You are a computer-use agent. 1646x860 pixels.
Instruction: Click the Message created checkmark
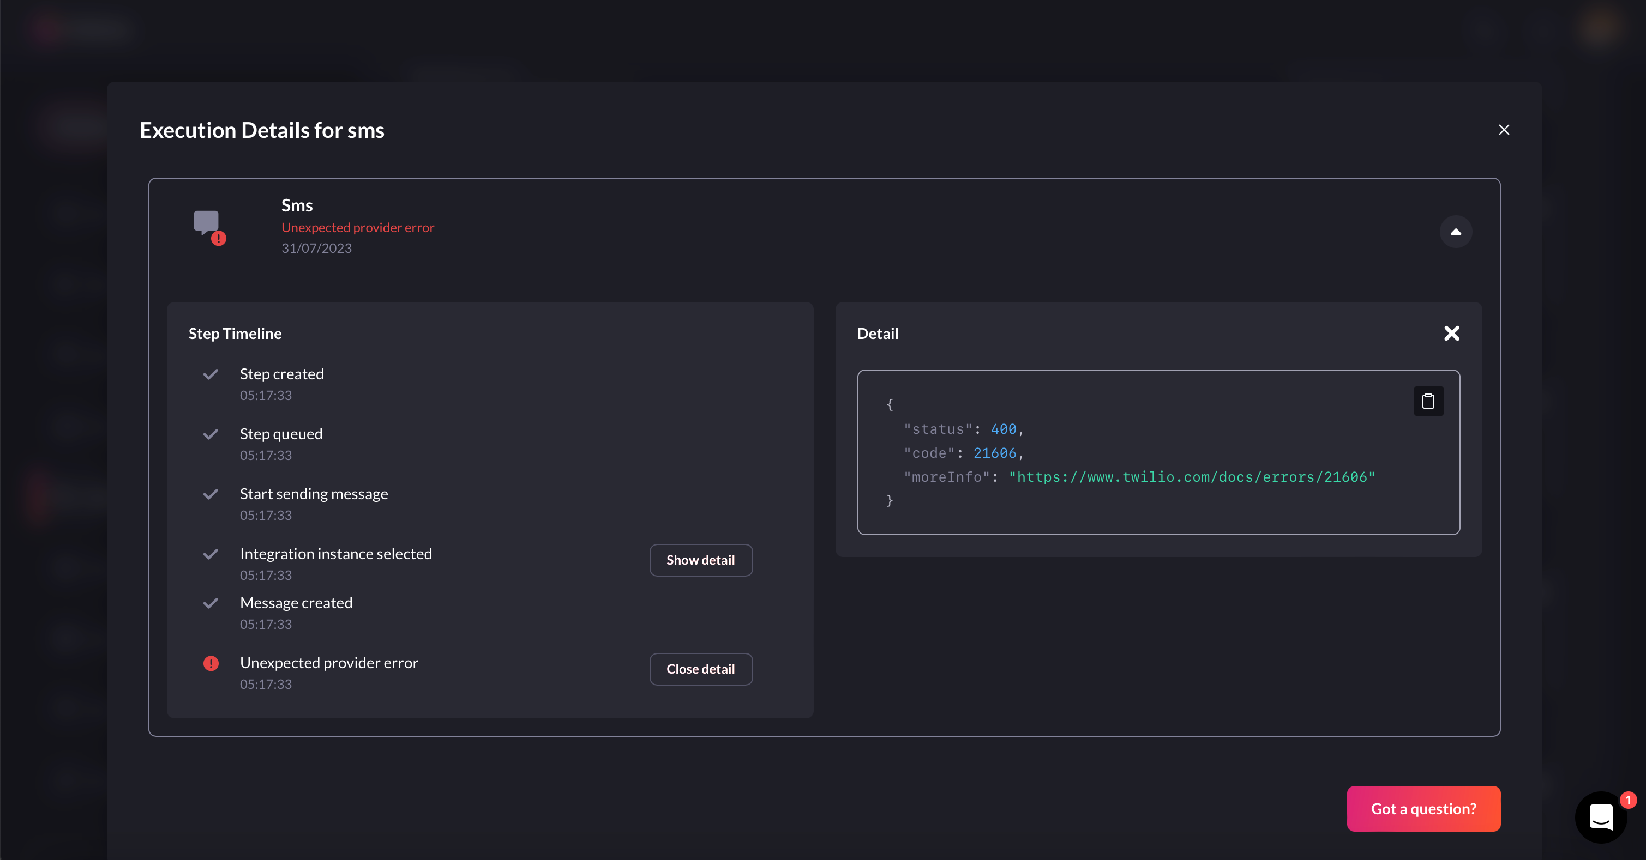tap(211, 603)
